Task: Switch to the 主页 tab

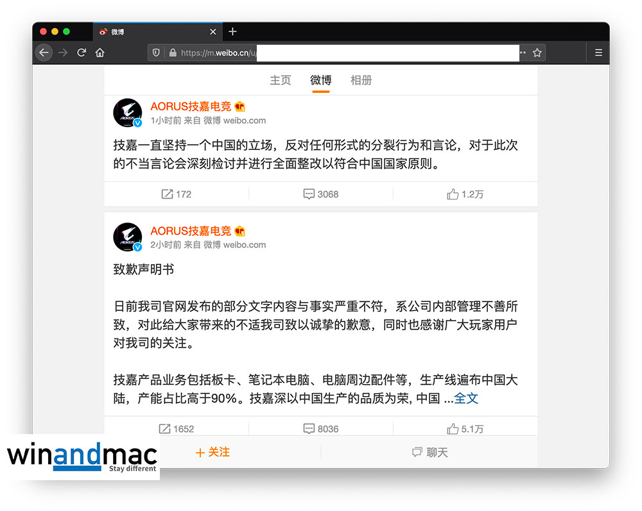Action: point(280,80)
